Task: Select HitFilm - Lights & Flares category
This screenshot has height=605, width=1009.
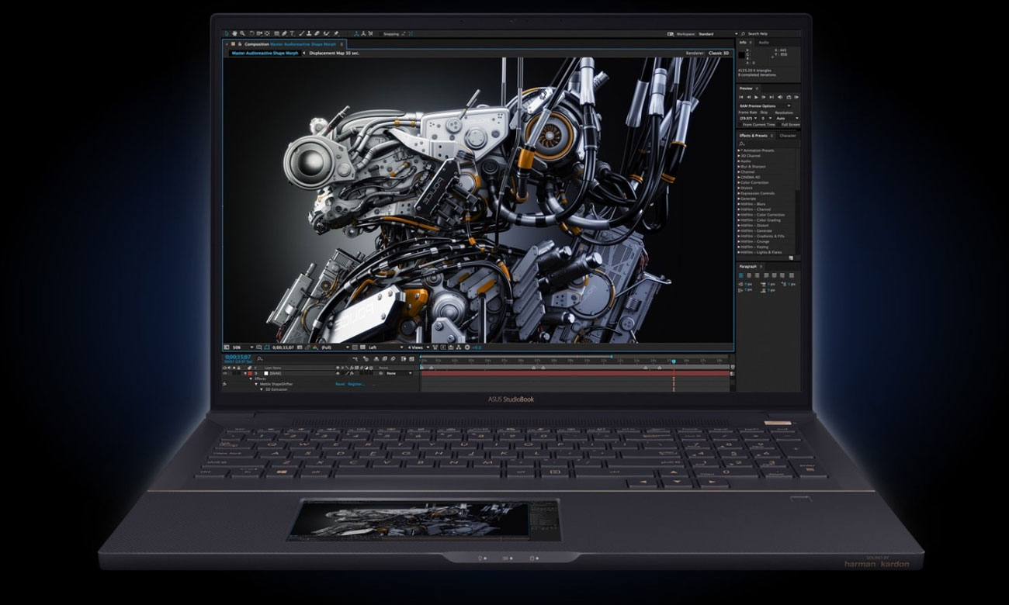Action: [x=761, y=252]
